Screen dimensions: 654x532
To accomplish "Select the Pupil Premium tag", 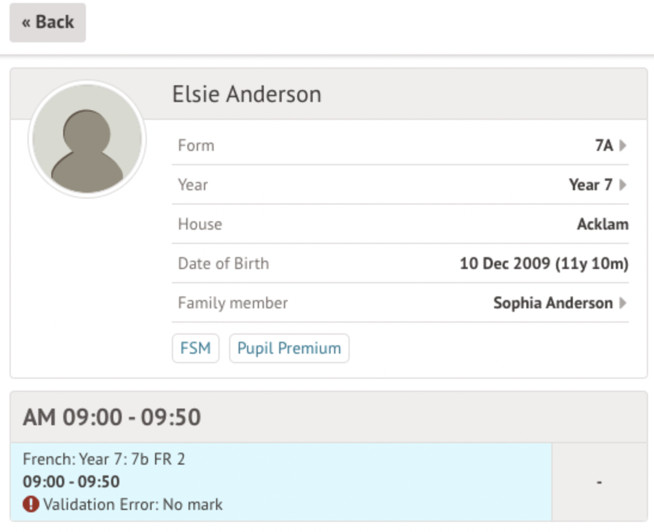I will point(289,348).
